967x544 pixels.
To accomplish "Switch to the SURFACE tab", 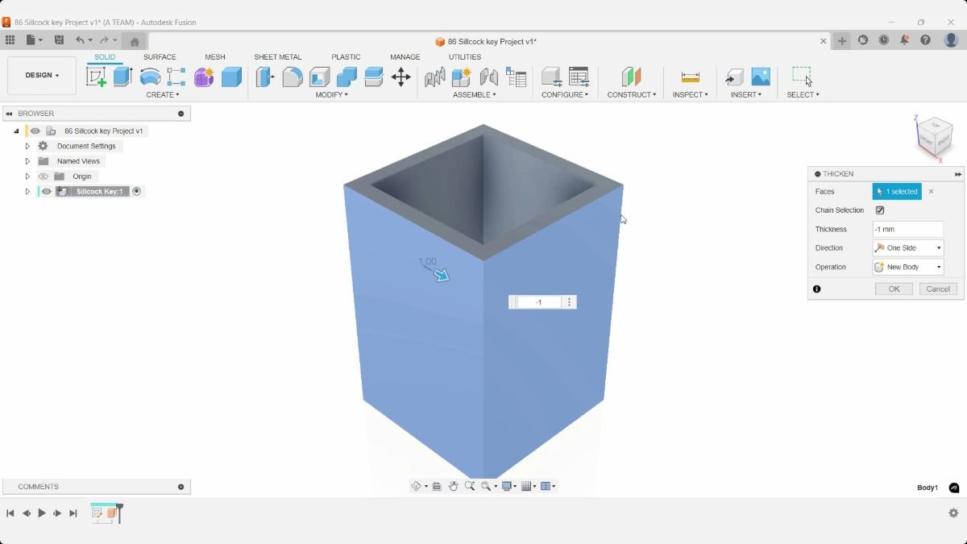I will [160, 57].
